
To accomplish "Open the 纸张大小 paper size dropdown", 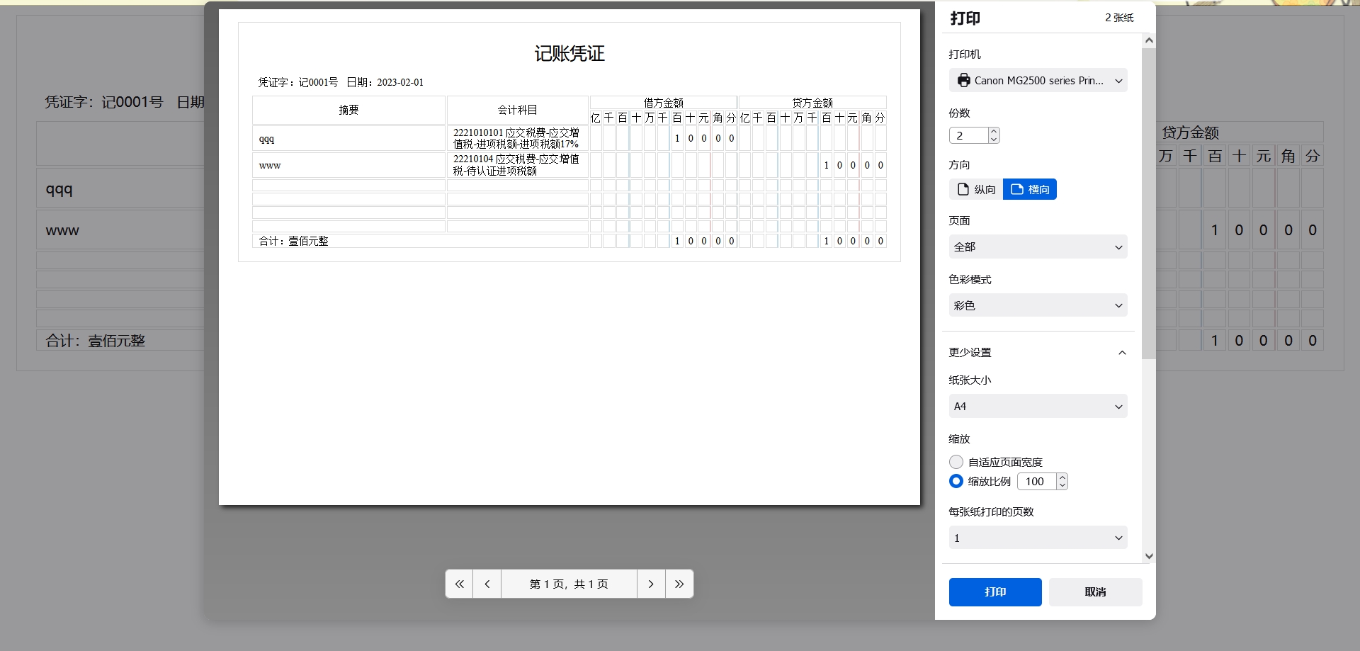I will coord(1038,406).
